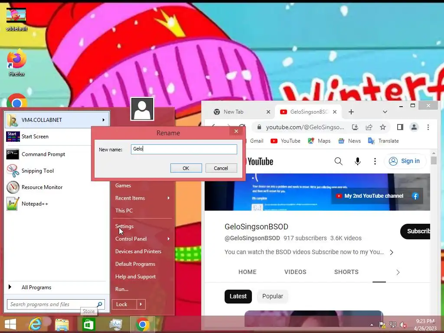The image size is (444, 333).
Task: Open Chrome three-dot menu
Action: pyautogui.click(x=428, y=127)
